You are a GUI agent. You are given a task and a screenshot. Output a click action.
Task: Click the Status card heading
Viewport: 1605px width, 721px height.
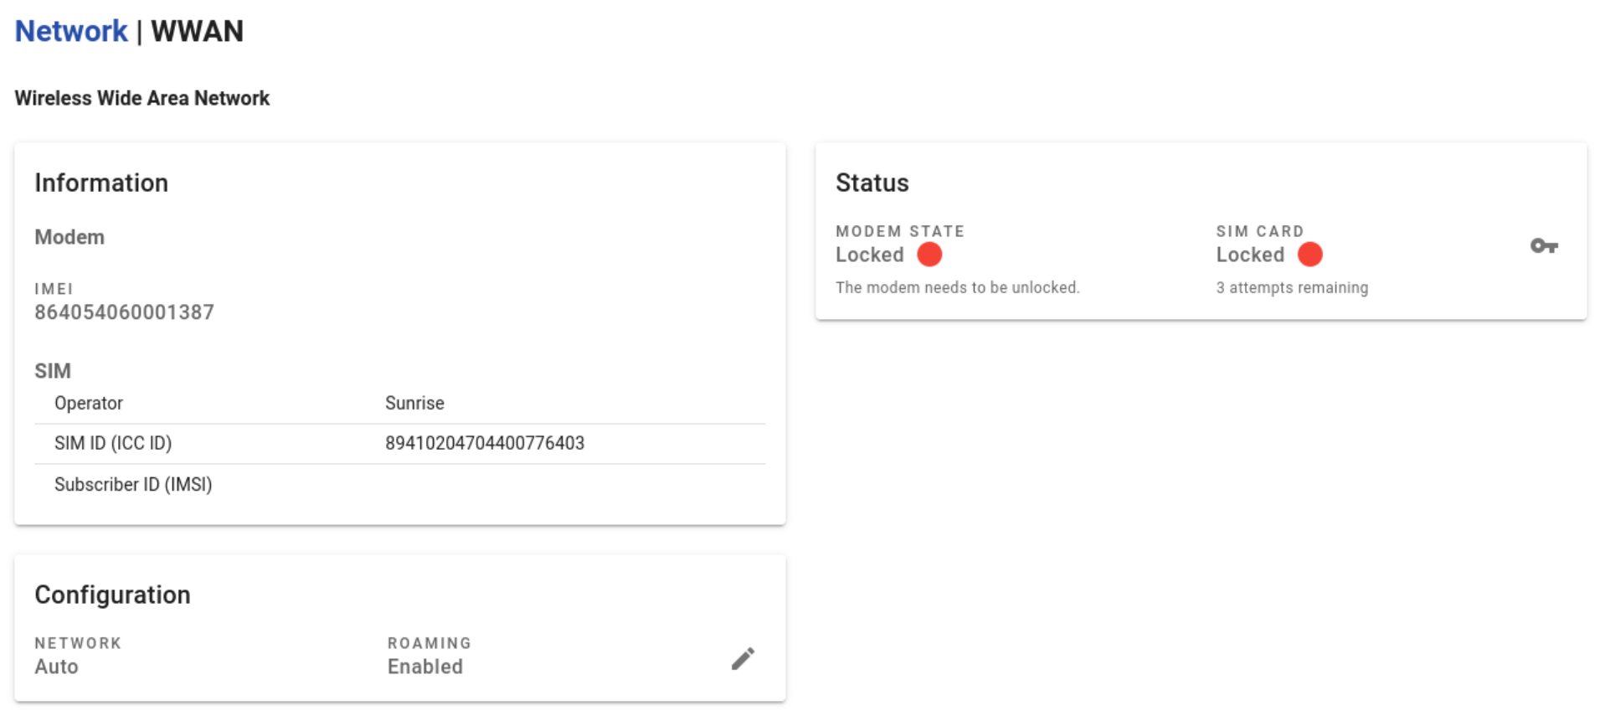pos(872,183)
